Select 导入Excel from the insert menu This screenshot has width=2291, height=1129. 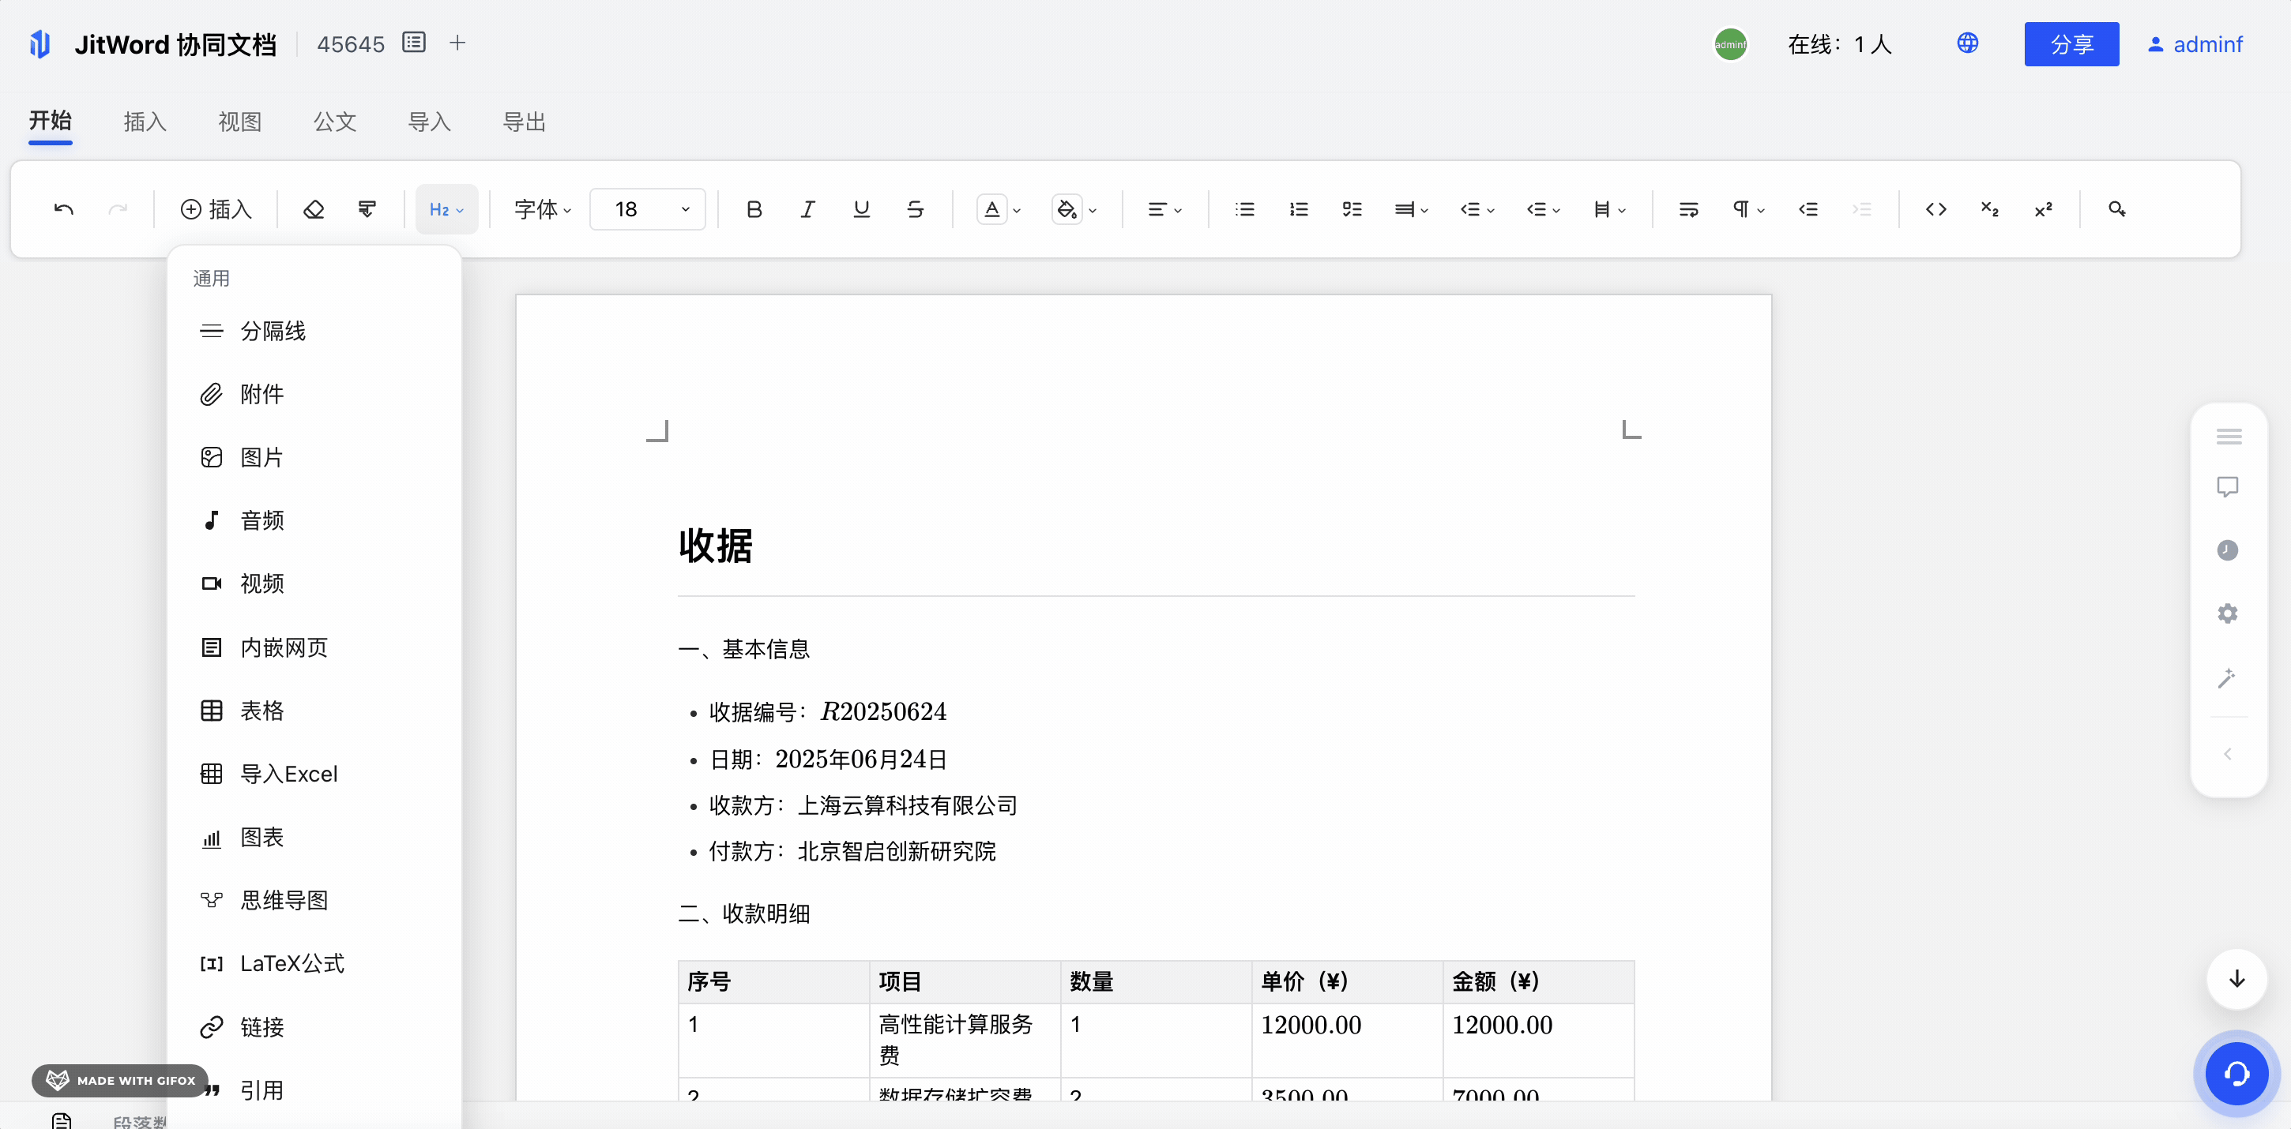coord(288,774)
